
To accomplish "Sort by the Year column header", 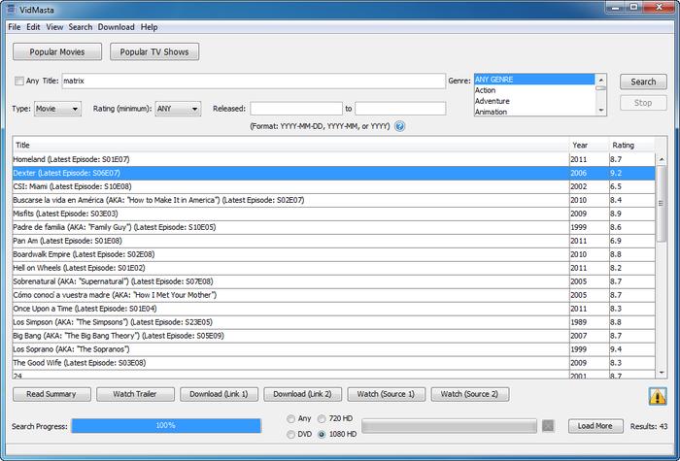I will [590, 146].
